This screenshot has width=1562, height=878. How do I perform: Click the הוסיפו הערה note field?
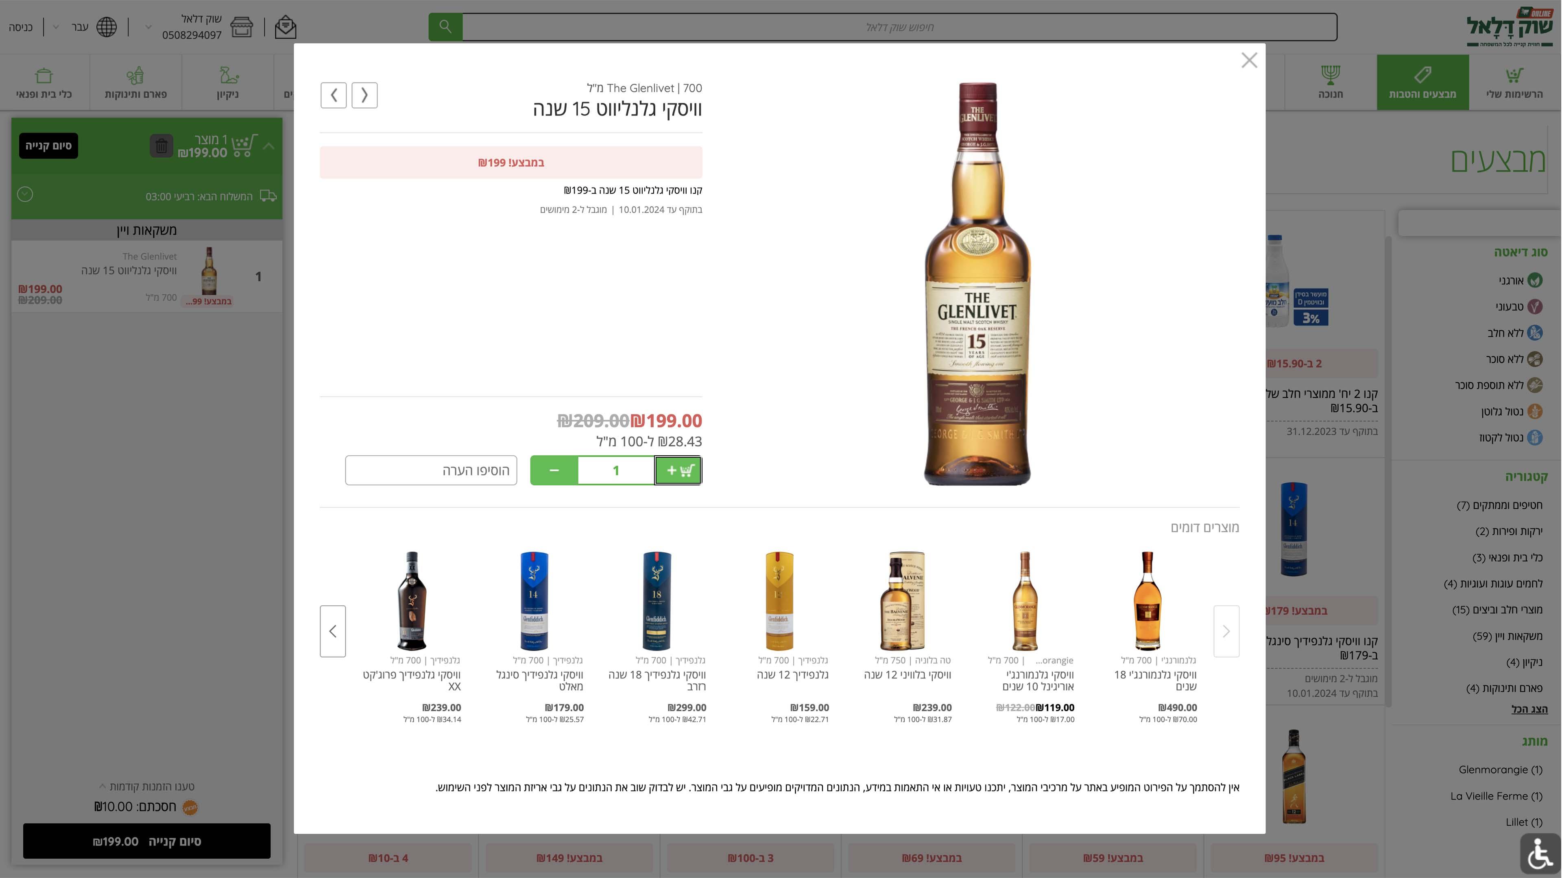[431, 470]
